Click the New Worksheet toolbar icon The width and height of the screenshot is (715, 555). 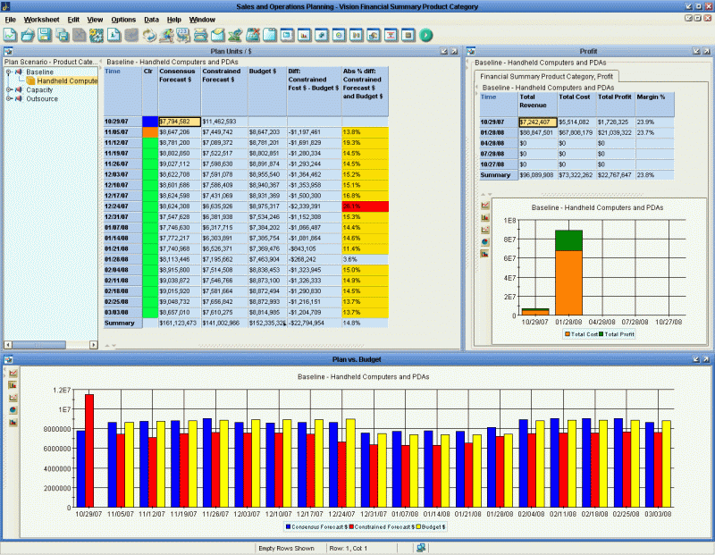pos(10,35)
